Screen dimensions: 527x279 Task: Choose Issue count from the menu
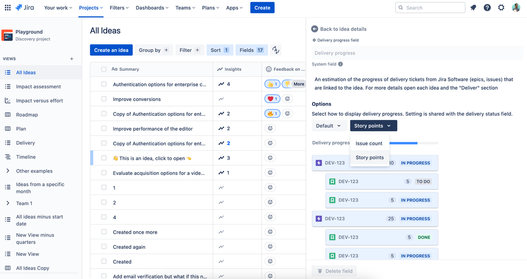369,144
